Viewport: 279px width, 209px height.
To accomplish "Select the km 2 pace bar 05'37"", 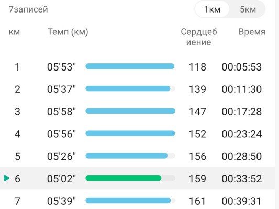I will [130, 89].
